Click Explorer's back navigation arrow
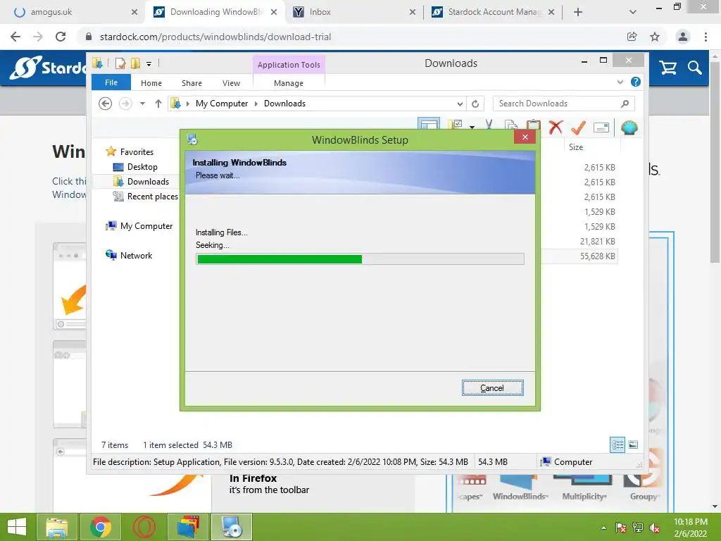 [x=106, y=104]
